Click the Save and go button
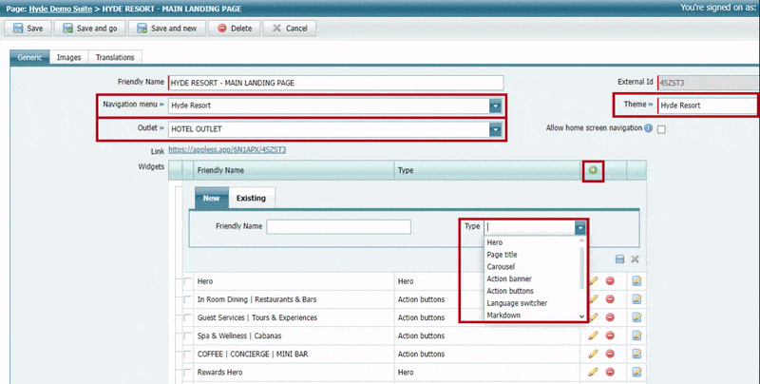The height and width of the screenshot is (384, 760). point(90,29)
